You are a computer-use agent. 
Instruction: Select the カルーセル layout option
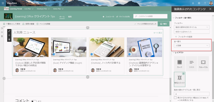(203, 64)
